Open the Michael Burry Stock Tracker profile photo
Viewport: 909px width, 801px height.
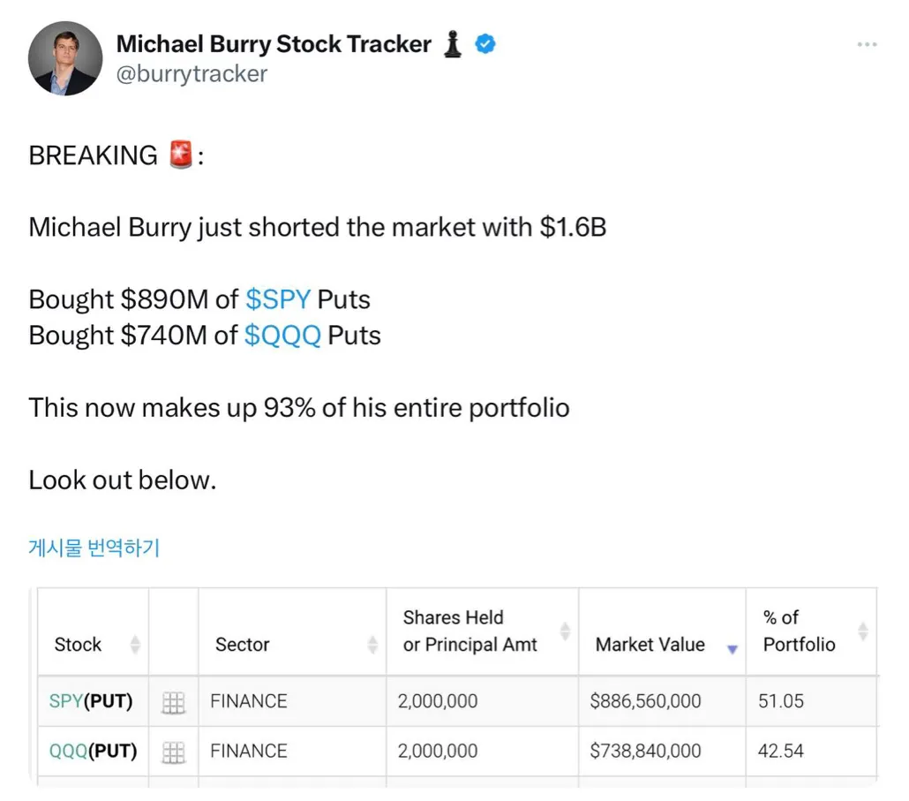[x=65, y=58]
